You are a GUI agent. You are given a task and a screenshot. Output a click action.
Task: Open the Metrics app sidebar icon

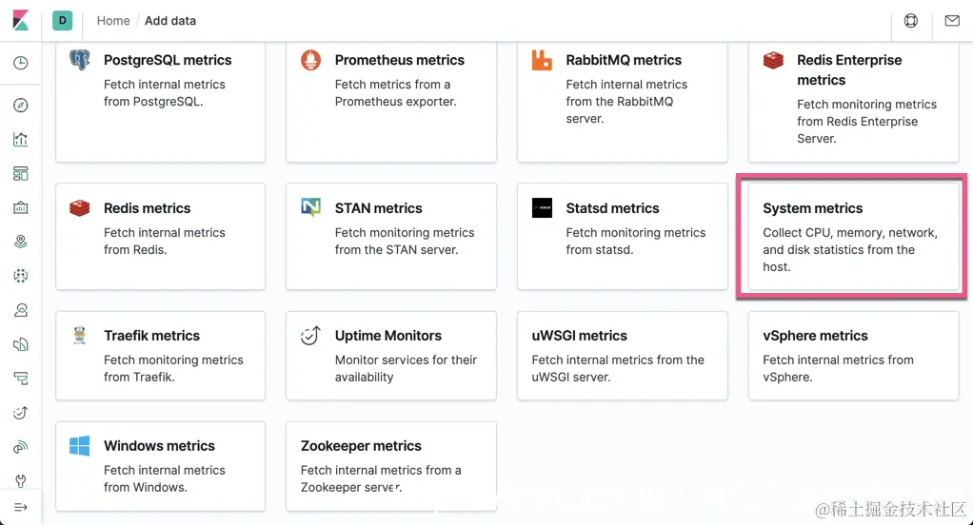[x=21, y=310]
